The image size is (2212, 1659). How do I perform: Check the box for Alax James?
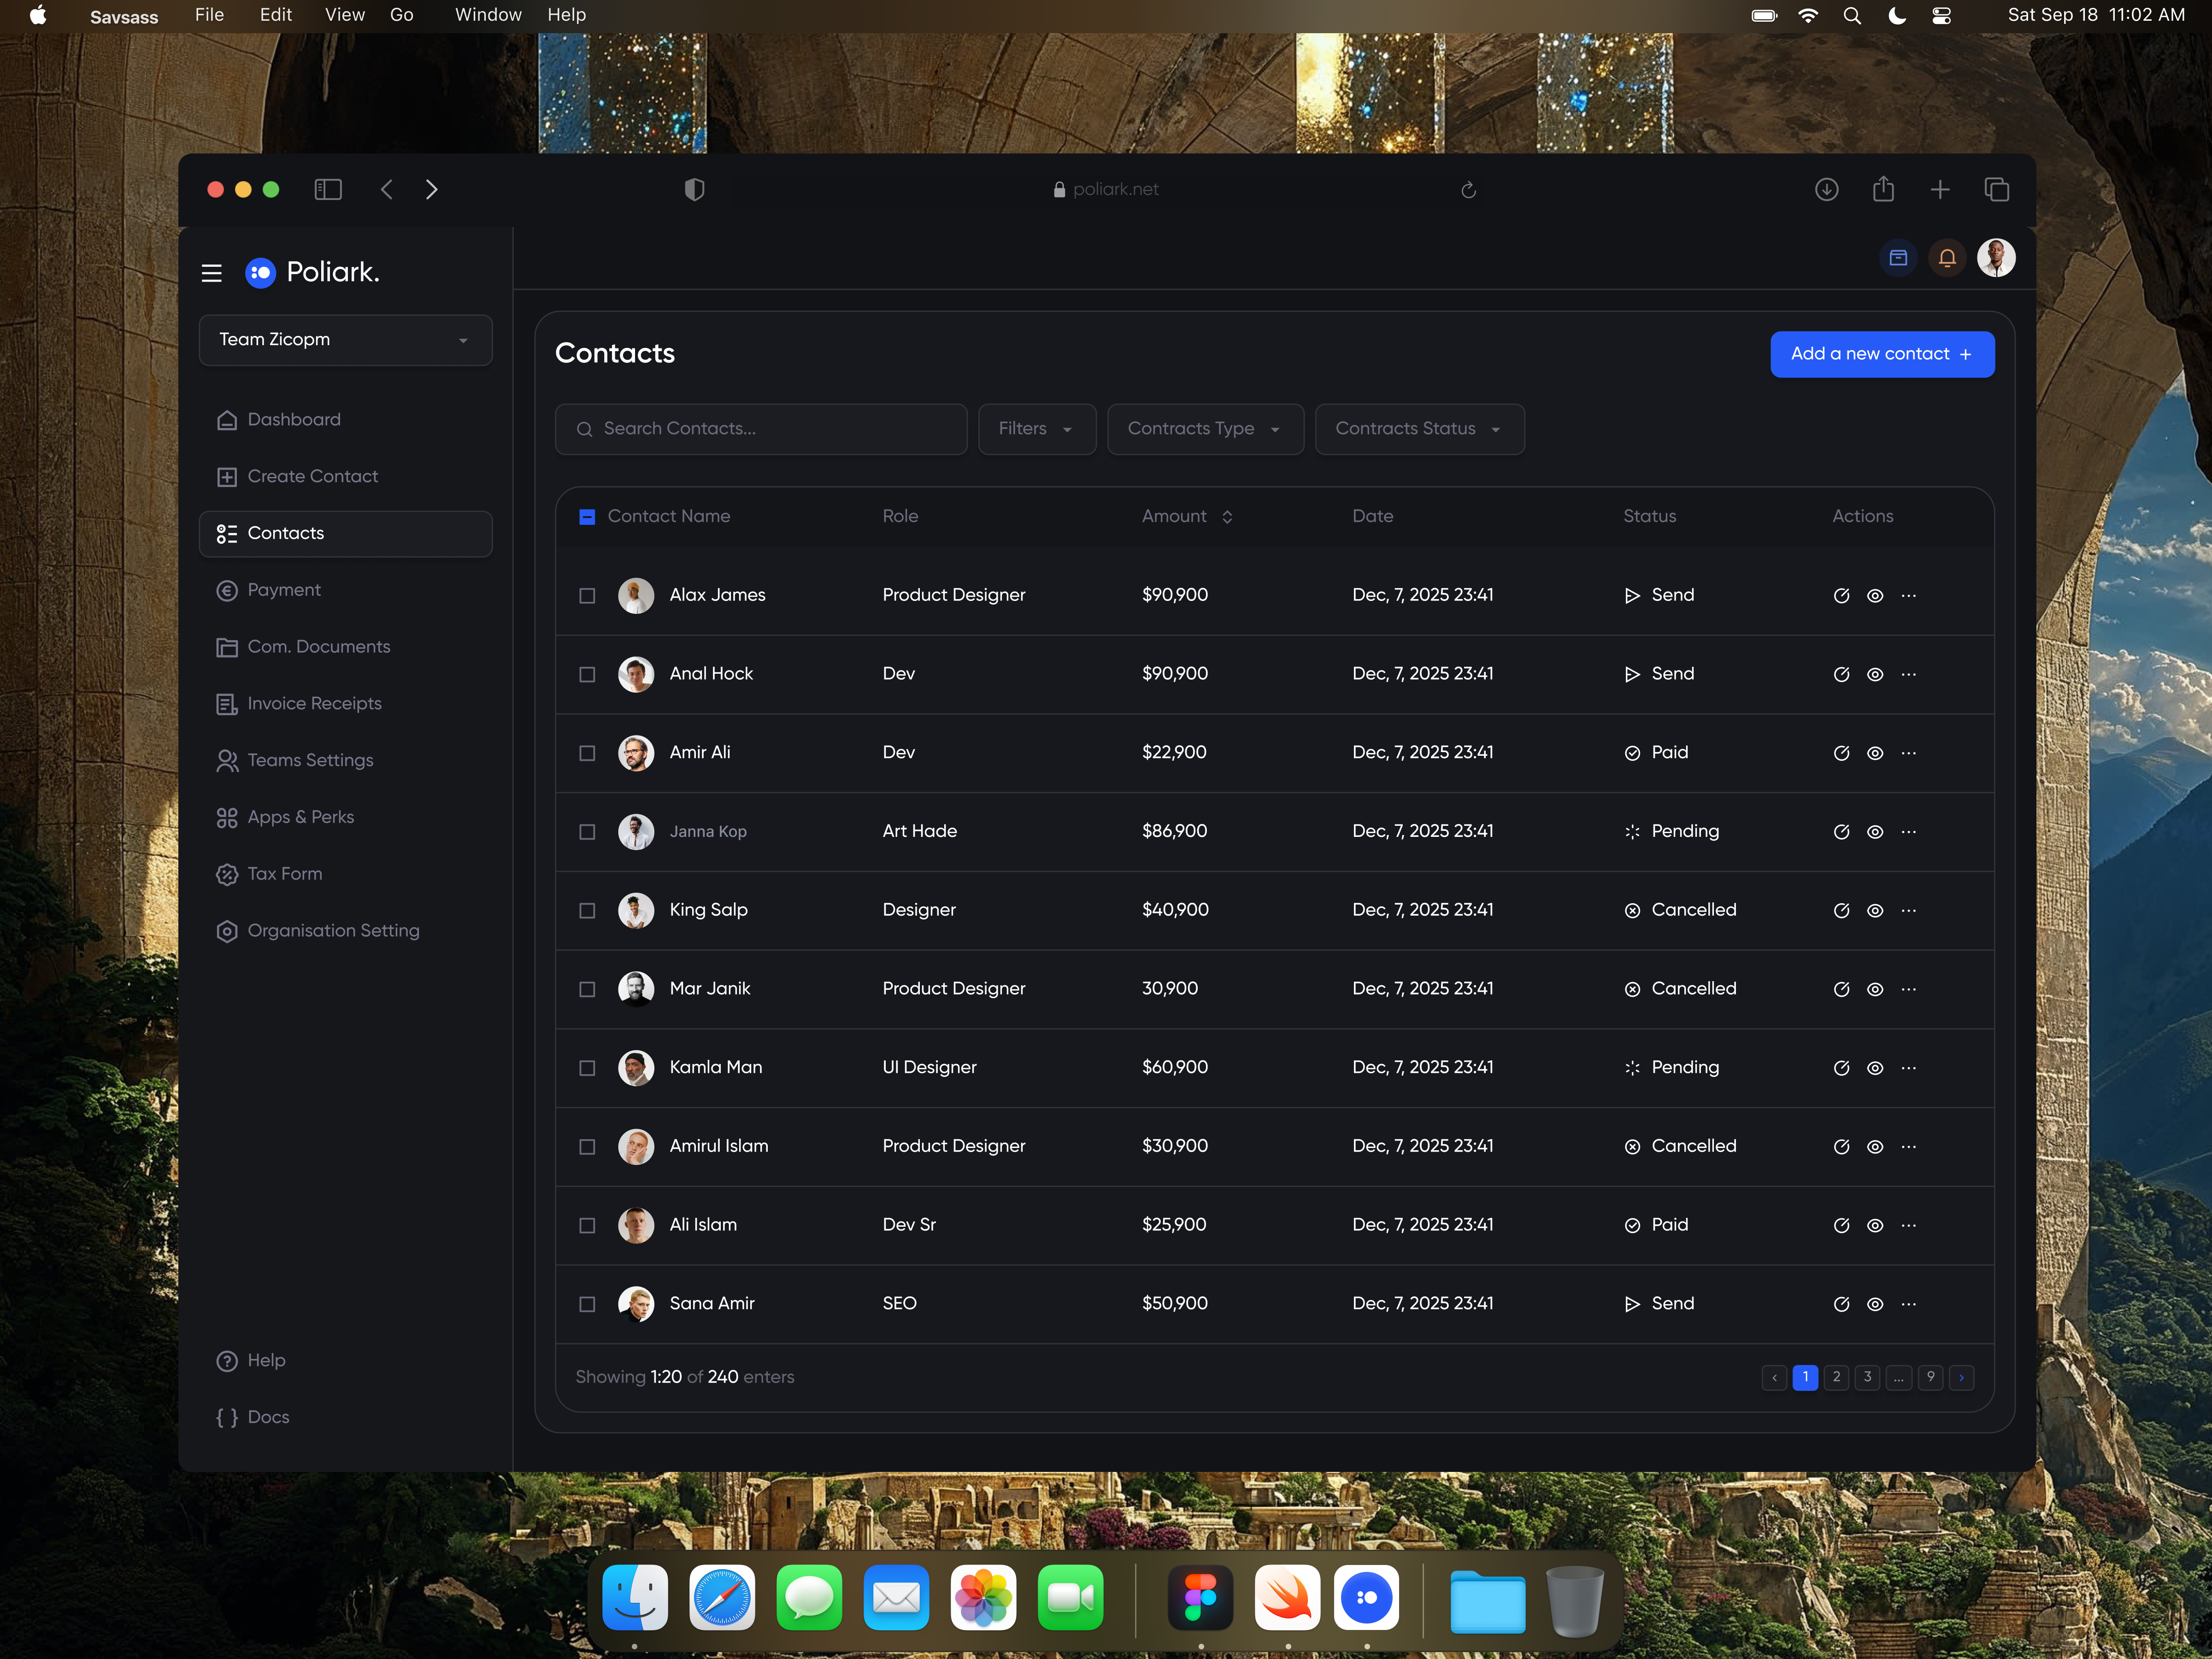(587, 596)
